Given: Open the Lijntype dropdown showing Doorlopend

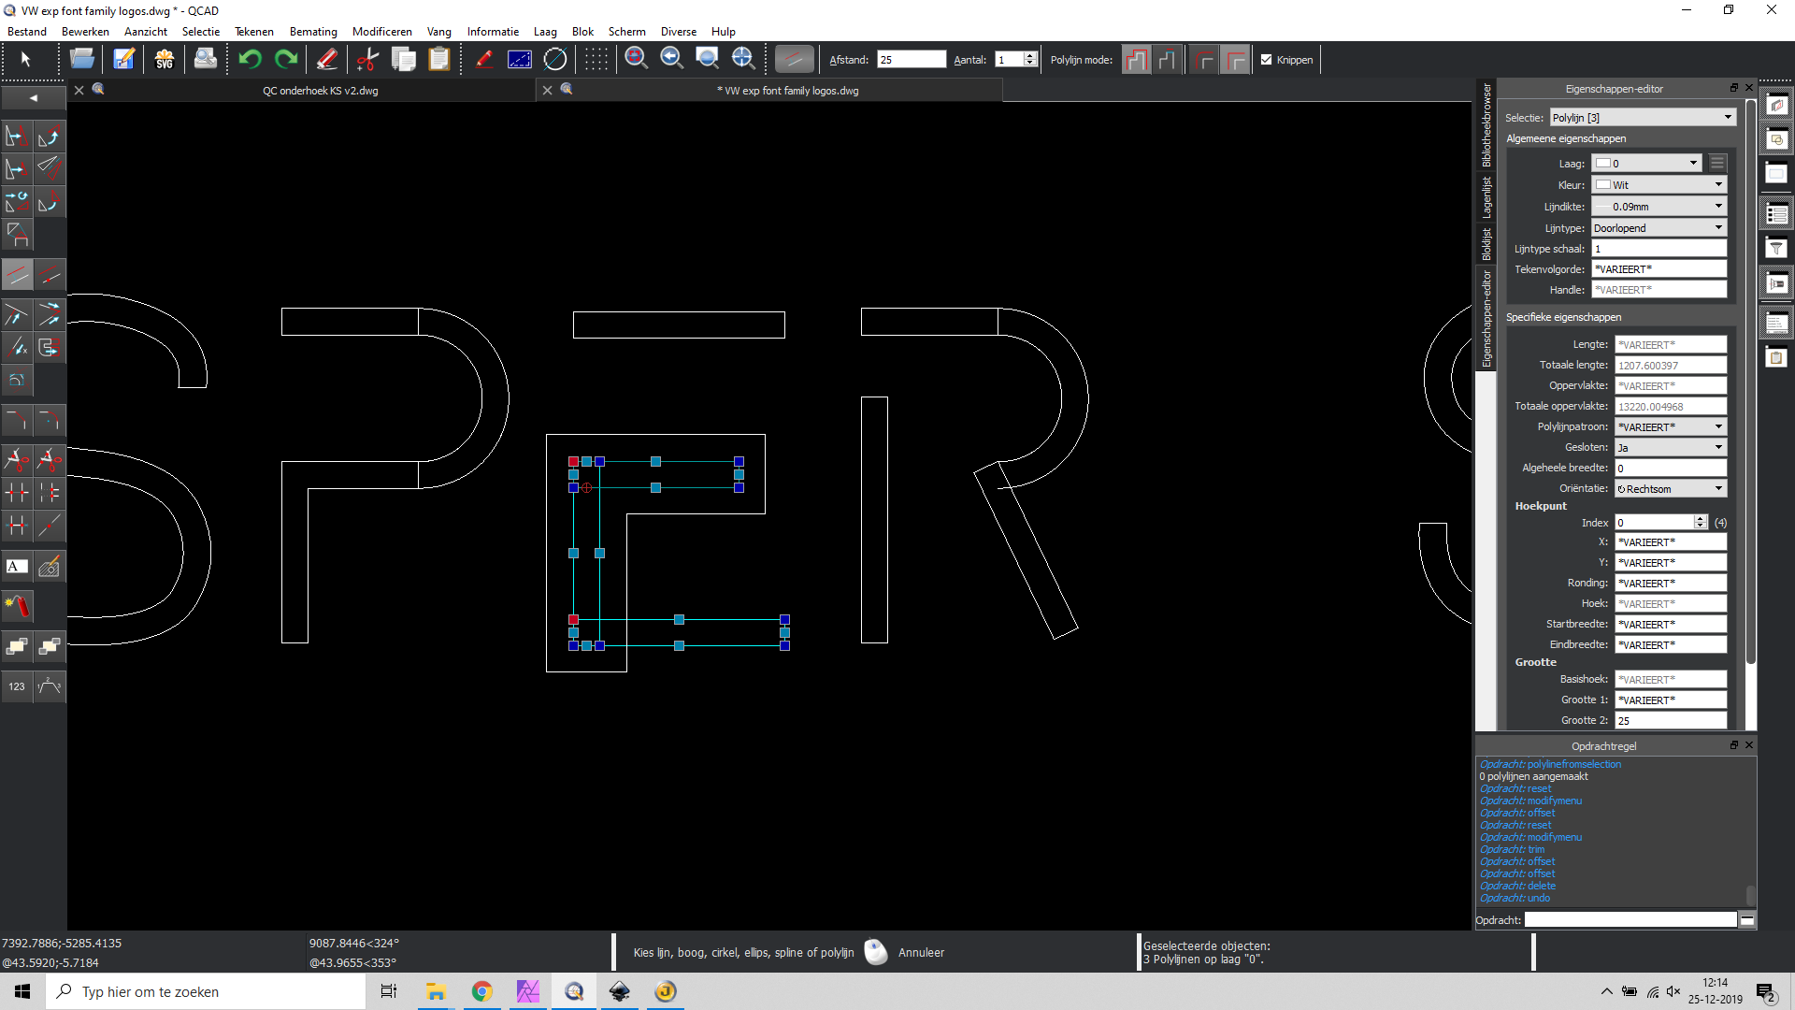Looking at the screenshot, I should (x=1659, y=228).
